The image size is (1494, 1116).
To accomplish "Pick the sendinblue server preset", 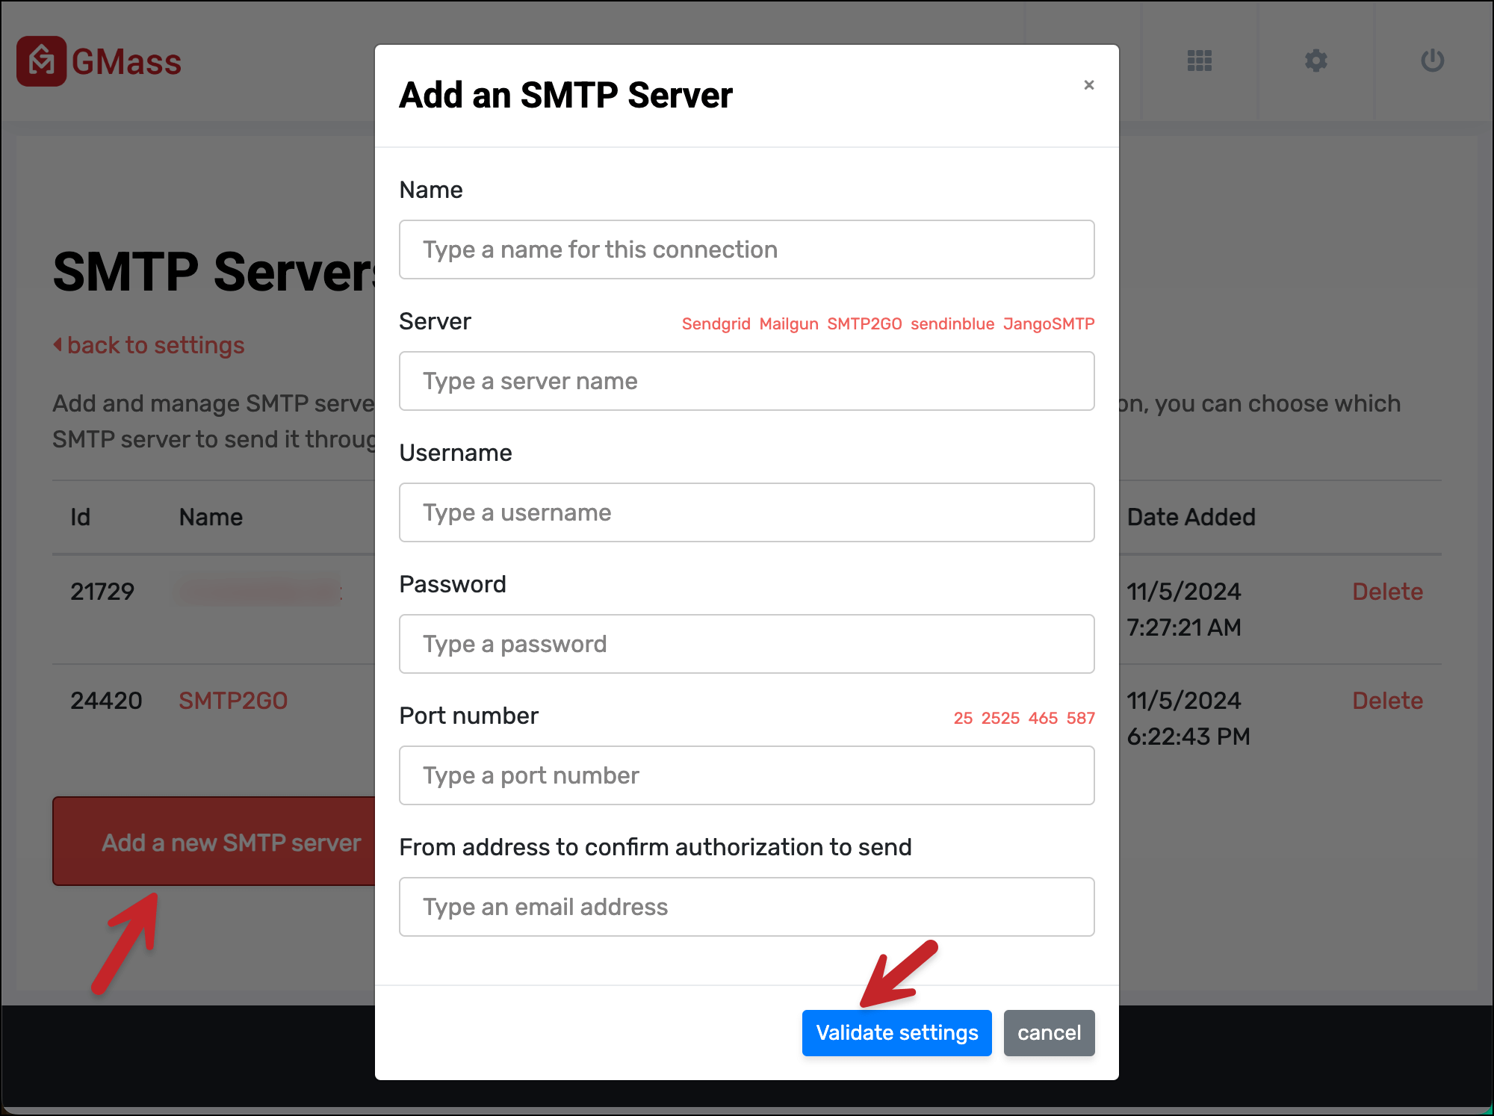I will [952, 324].
